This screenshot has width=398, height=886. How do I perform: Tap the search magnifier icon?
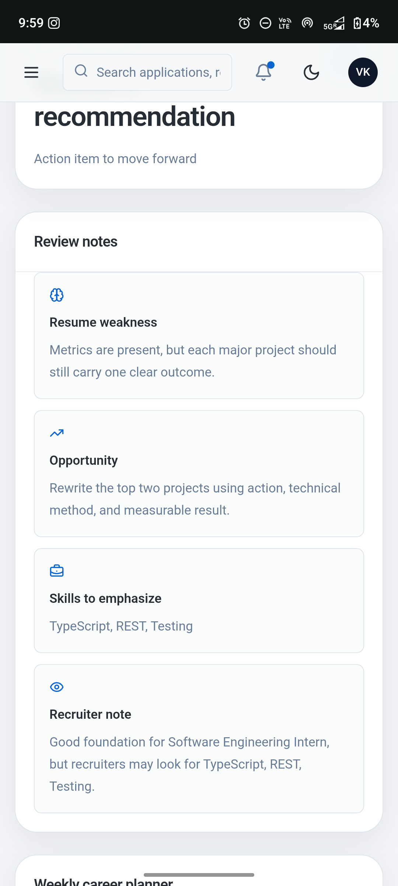click(x=81, y=71)
